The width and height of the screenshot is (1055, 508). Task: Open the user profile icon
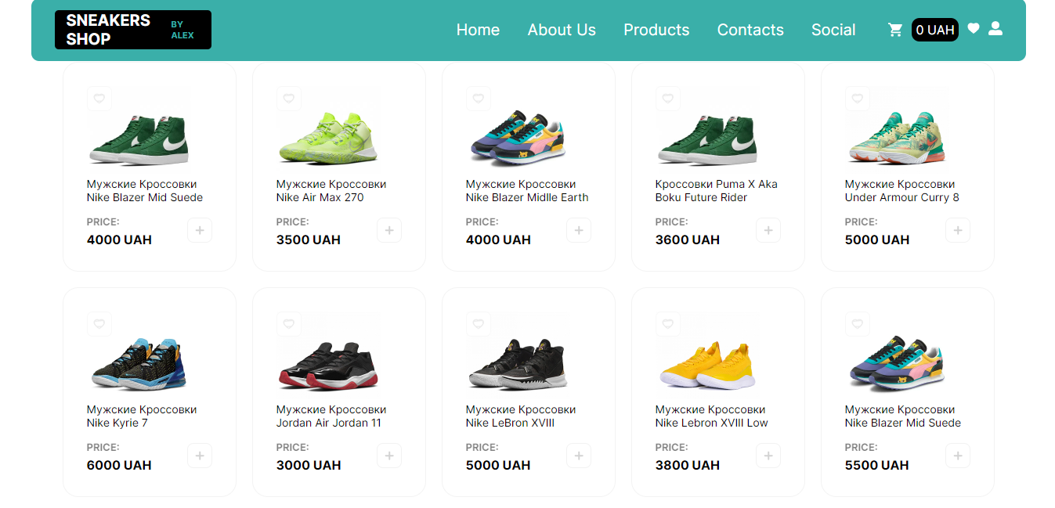tap(995, 28)
